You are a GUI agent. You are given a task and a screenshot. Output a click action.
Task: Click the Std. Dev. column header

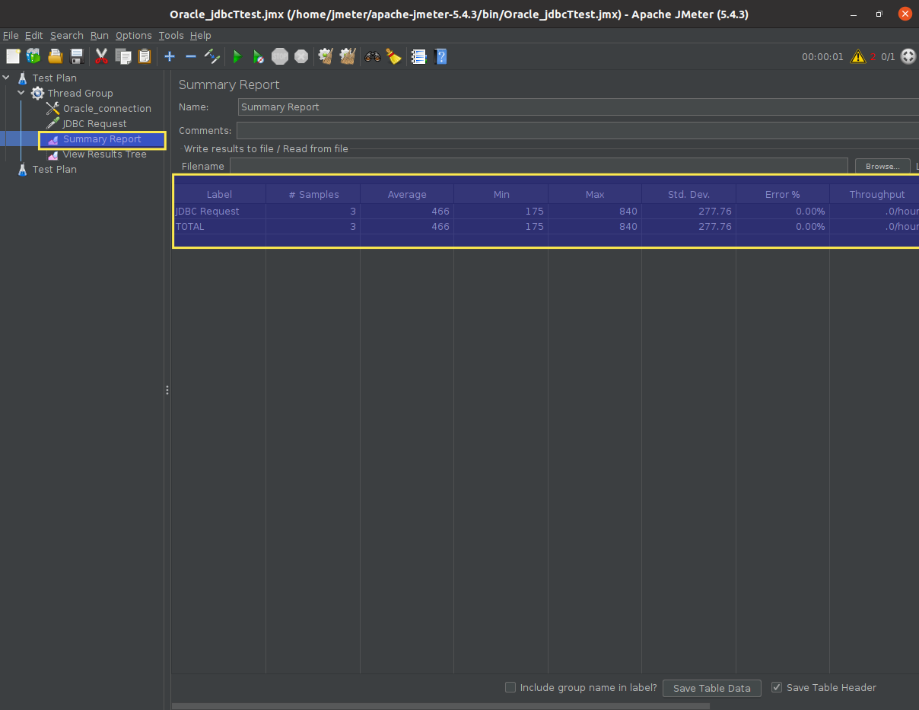pyautogui.click(x=689, y=194)
